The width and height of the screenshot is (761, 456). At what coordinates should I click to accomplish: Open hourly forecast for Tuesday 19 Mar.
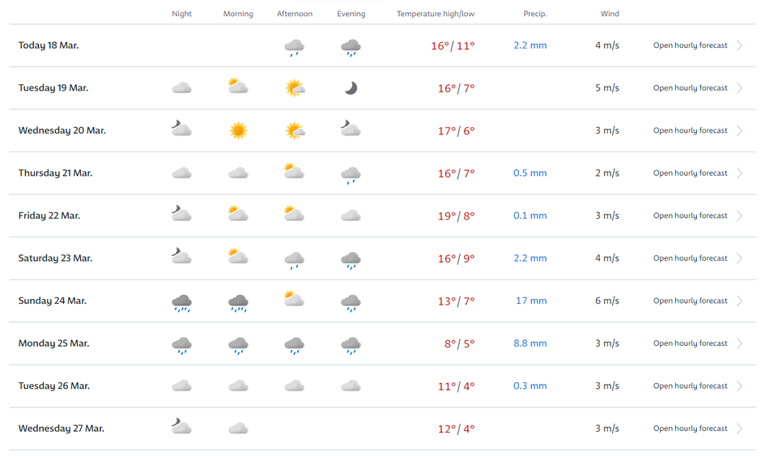pyautogui.click(x=690, y=88)
